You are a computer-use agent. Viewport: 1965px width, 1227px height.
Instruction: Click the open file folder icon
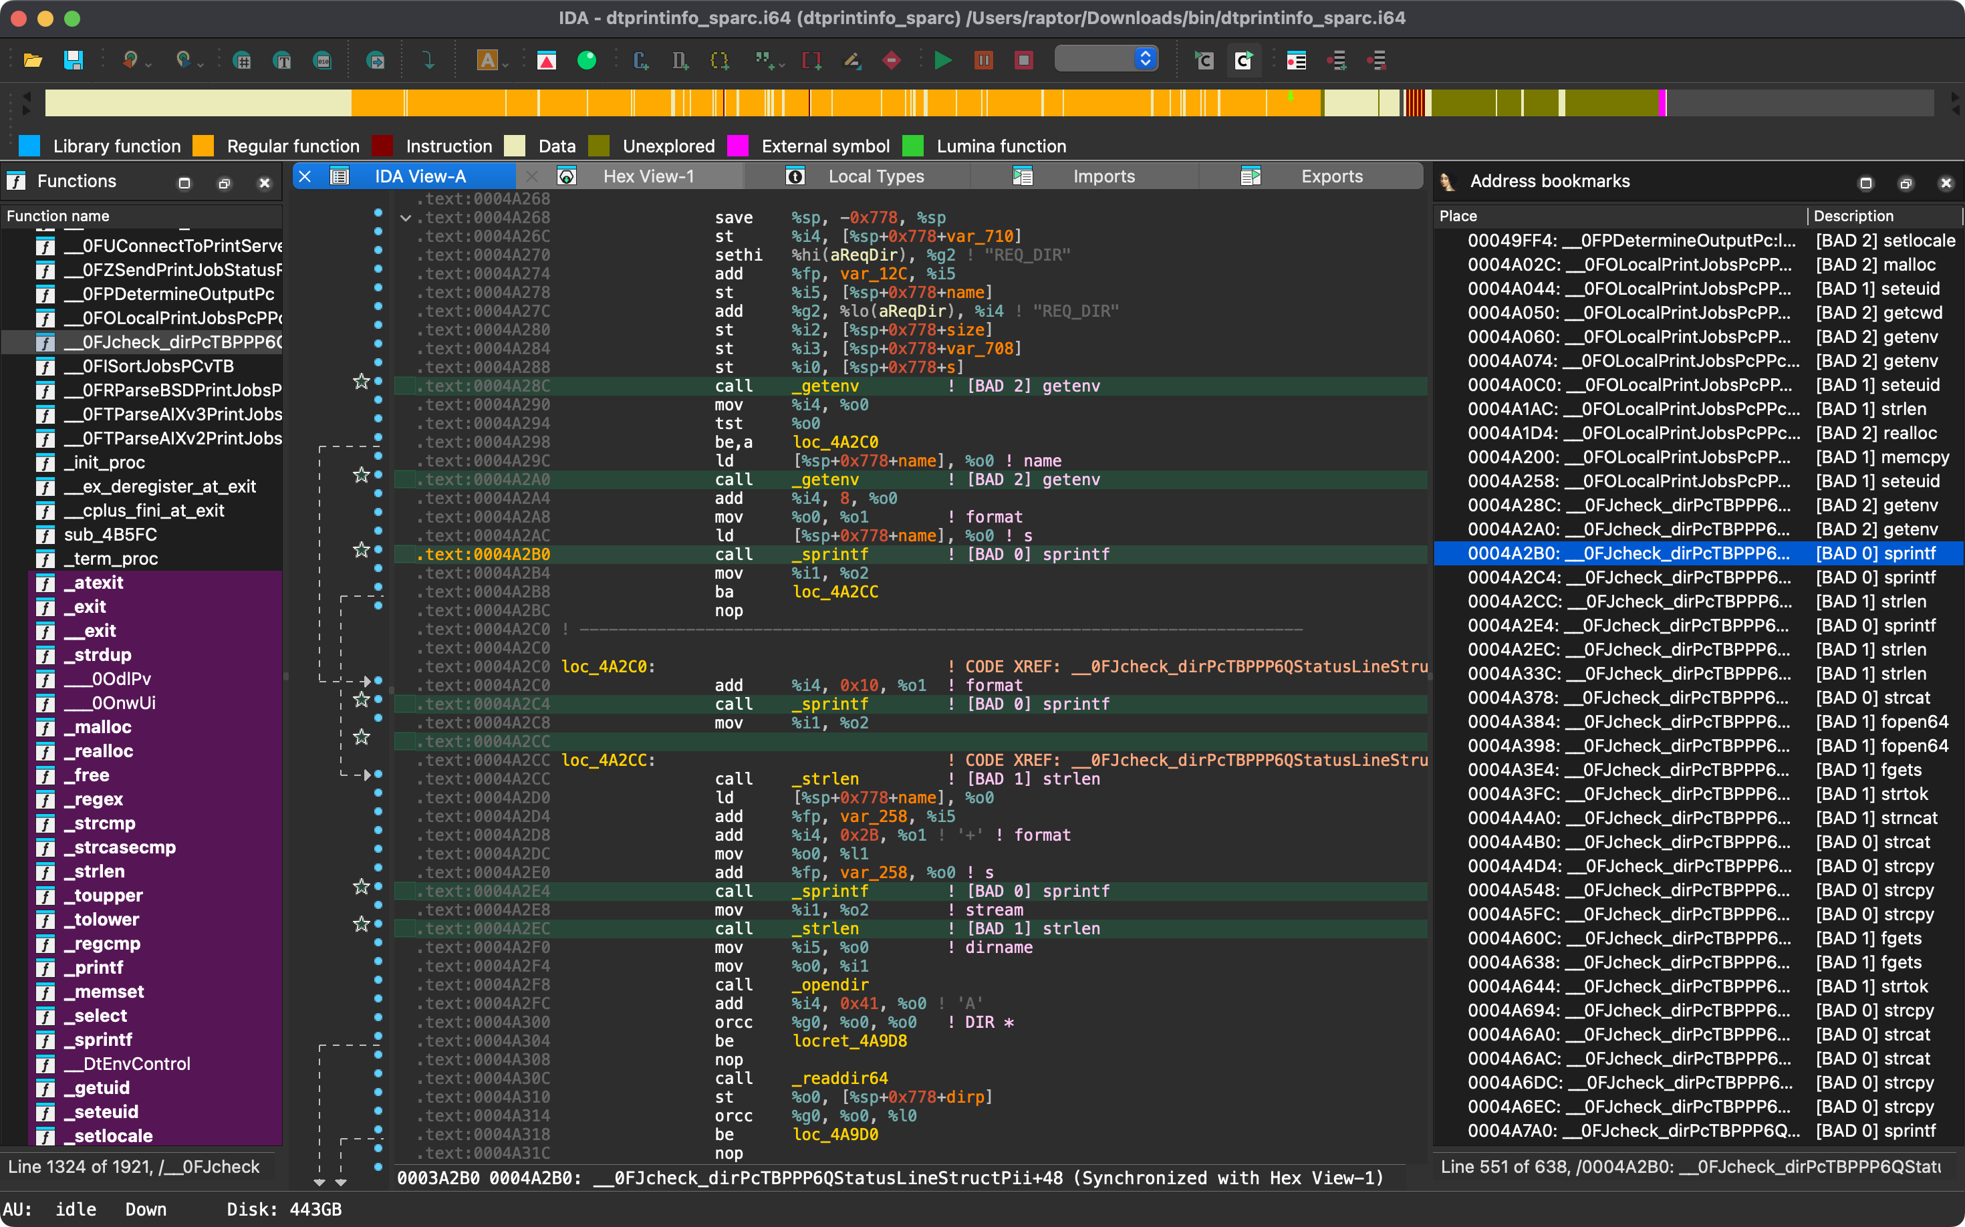[33, 60]
